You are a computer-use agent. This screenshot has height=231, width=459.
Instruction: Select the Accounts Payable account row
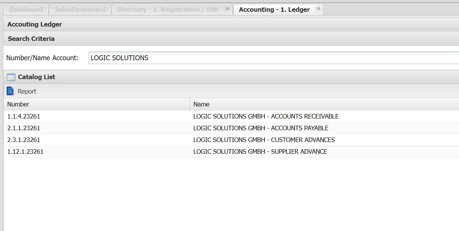(x=261, y=128)
